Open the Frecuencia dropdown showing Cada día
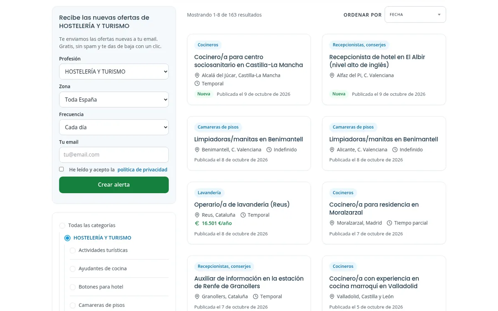This screenshot has width=498, height=311. click(x=114, y=127)
